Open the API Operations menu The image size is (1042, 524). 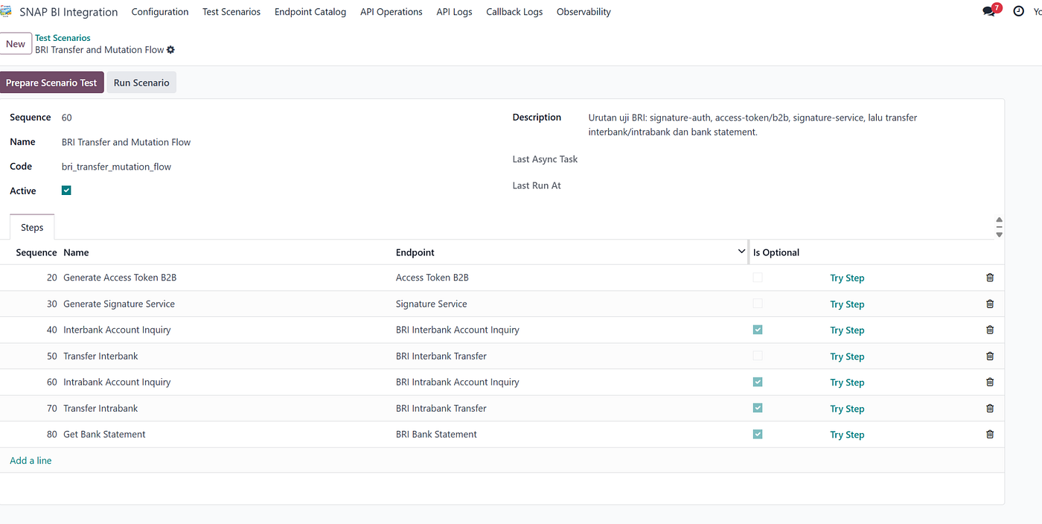pyautogui.click(x=391, y=12)
